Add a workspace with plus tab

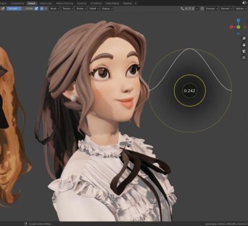(136, 3)
